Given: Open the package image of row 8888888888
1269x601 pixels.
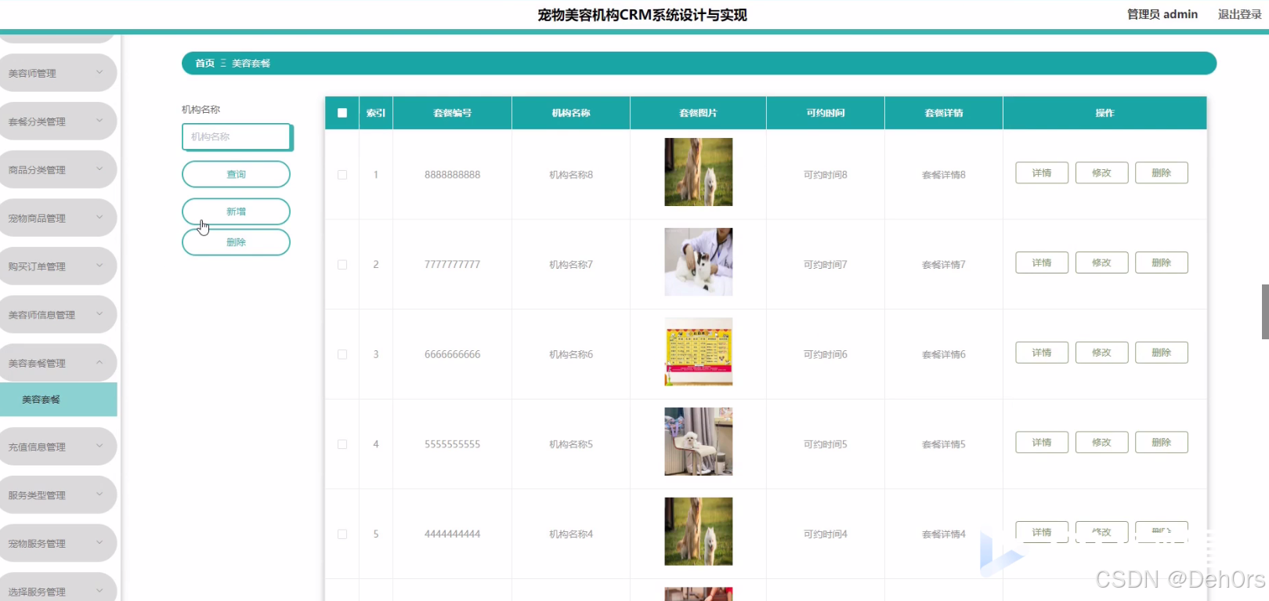Looking at the screenshot, I should 698,172.
